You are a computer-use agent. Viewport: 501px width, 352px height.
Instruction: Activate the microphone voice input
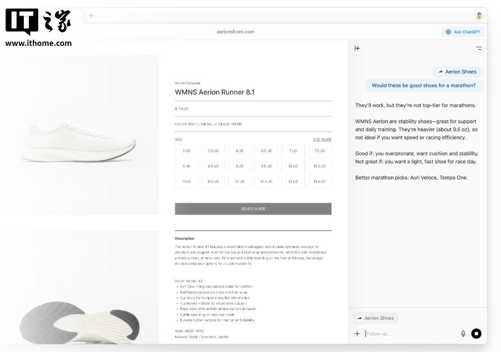click(x=463, y=334)
